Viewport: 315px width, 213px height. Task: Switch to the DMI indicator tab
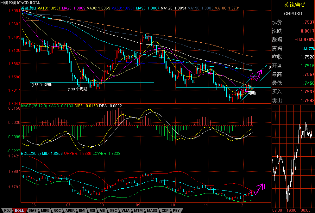82,210
